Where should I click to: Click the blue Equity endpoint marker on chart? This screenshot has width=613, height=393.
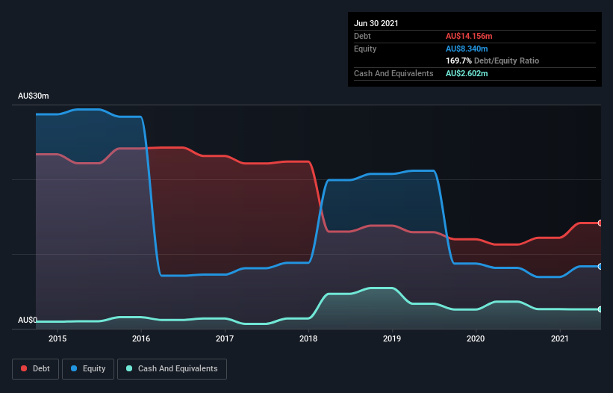click(x=600, y=266)
